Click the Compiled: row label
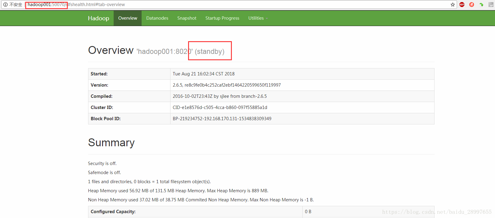 coord(101,96)
